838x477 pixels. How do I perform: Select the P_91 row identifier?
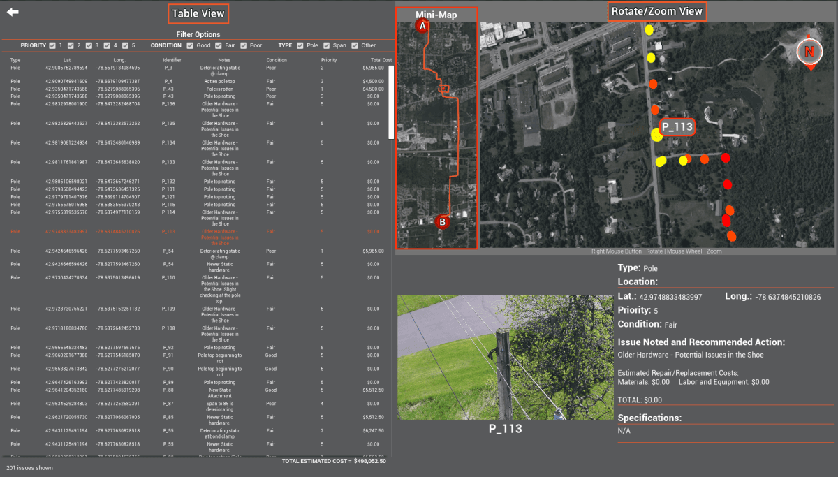(x=168, y=355)
